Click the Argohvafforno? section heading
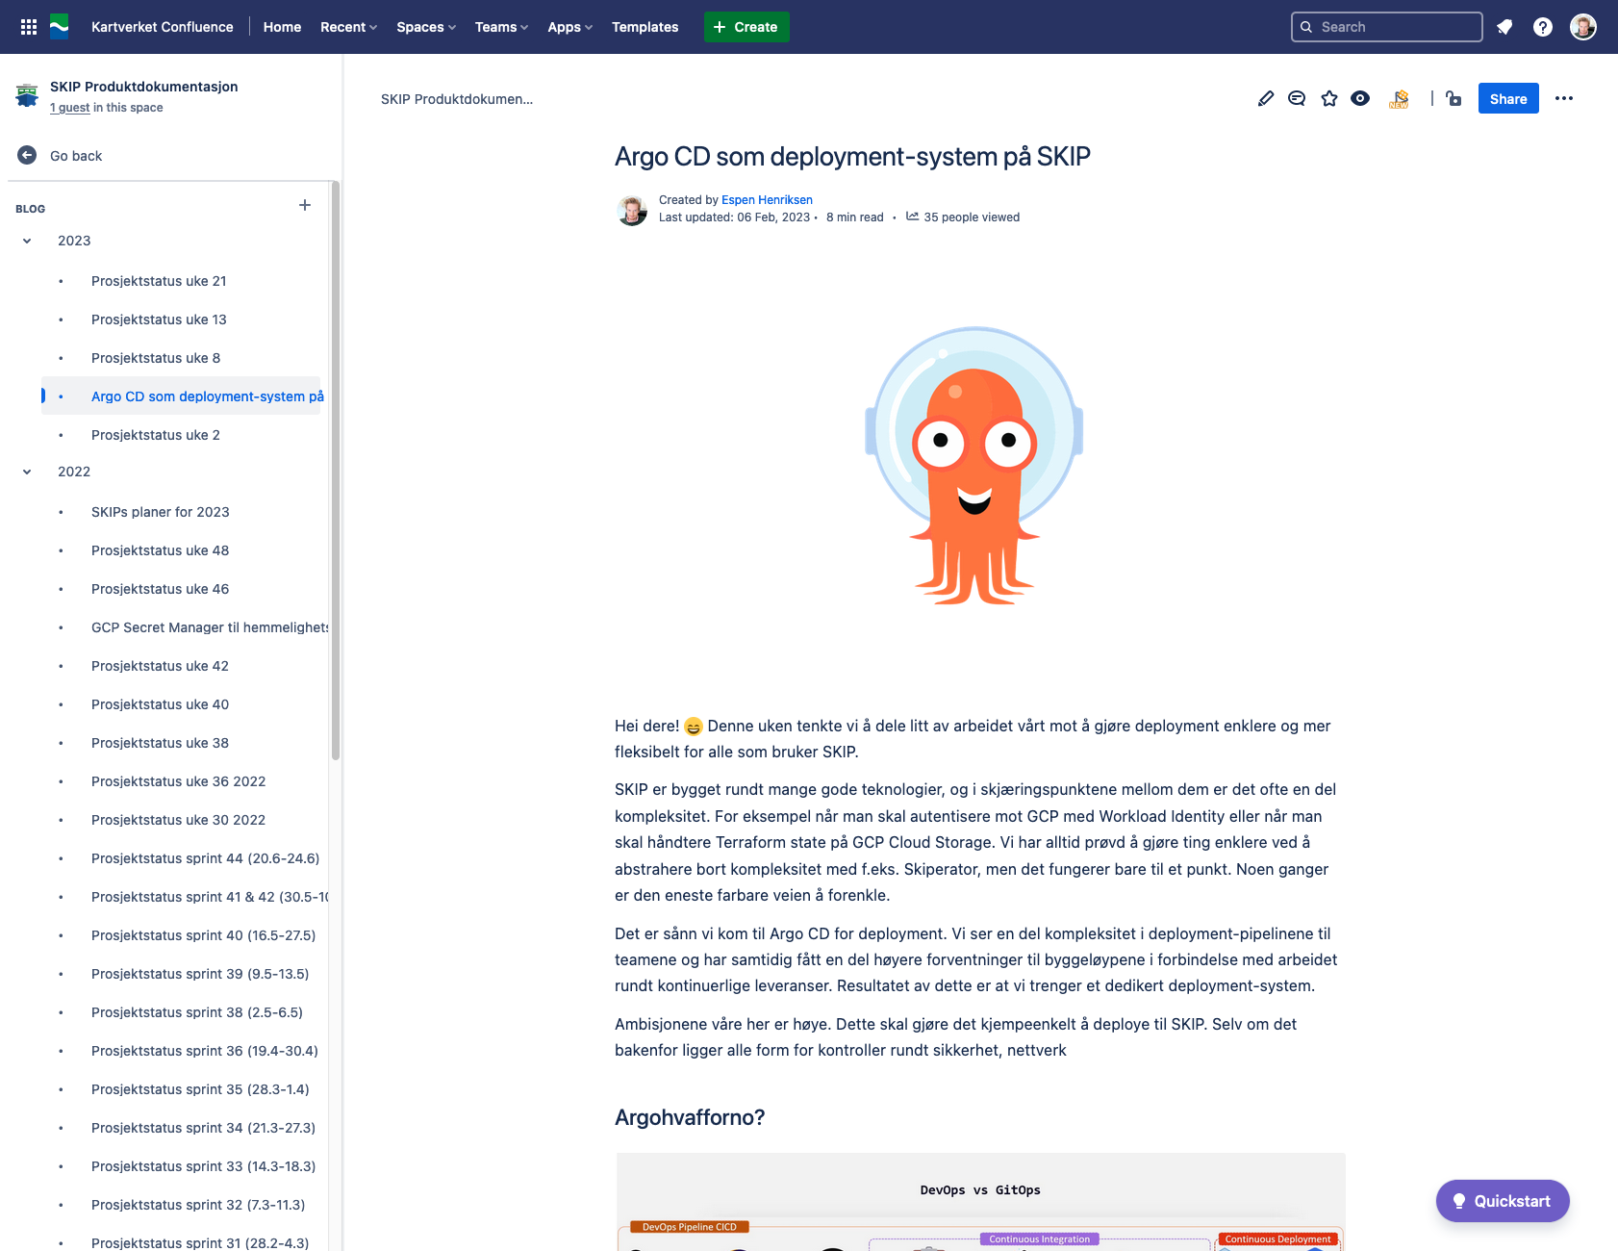 690,1117
